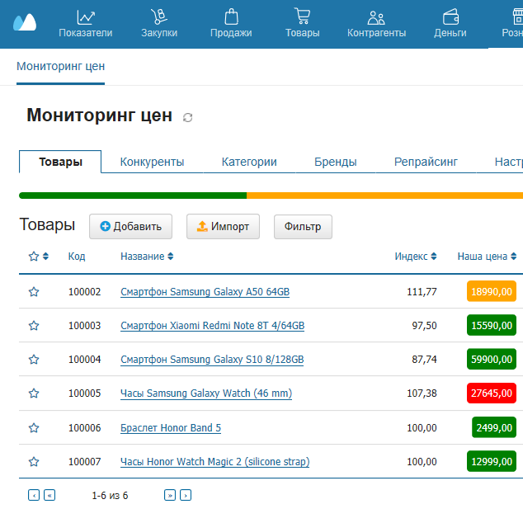This screenshot has width=523, height=523.
Task: Click the index value 107,38
Action: pos(422,393)
